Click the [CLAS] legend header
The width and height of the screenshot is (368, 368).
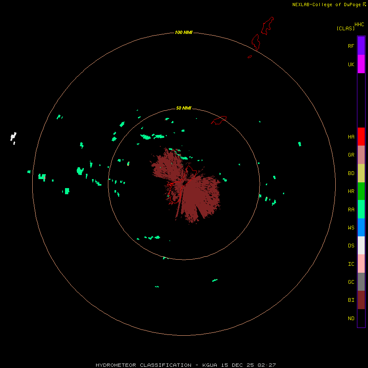pos(346,28)
